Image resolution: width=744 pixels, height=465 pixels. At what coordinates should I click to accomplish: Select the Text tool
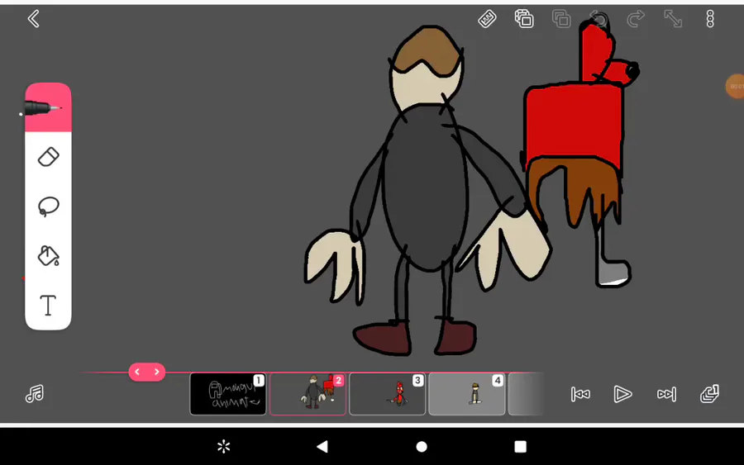[x=48, y=305]
